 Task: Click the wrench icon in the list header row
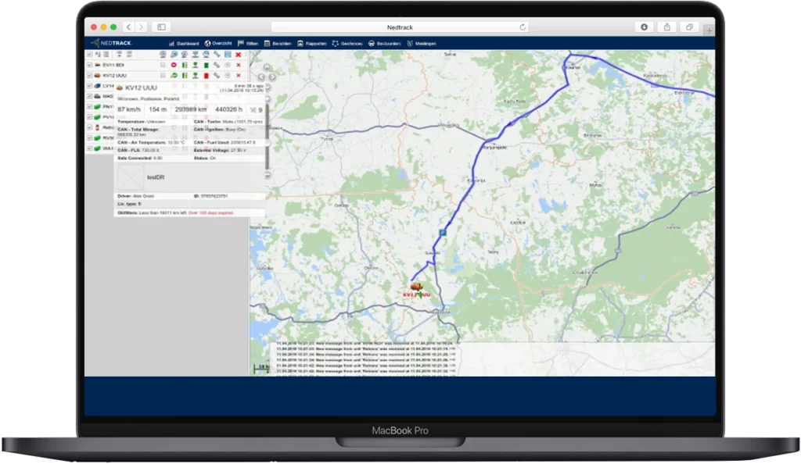217,54
